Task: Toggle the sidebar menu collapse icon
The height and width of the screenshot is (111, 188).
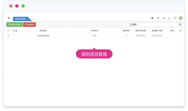Action: (x=9, y=18)
